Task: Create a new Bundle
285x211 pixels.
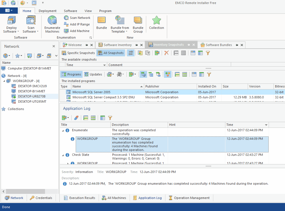Action: coord(101,23)
